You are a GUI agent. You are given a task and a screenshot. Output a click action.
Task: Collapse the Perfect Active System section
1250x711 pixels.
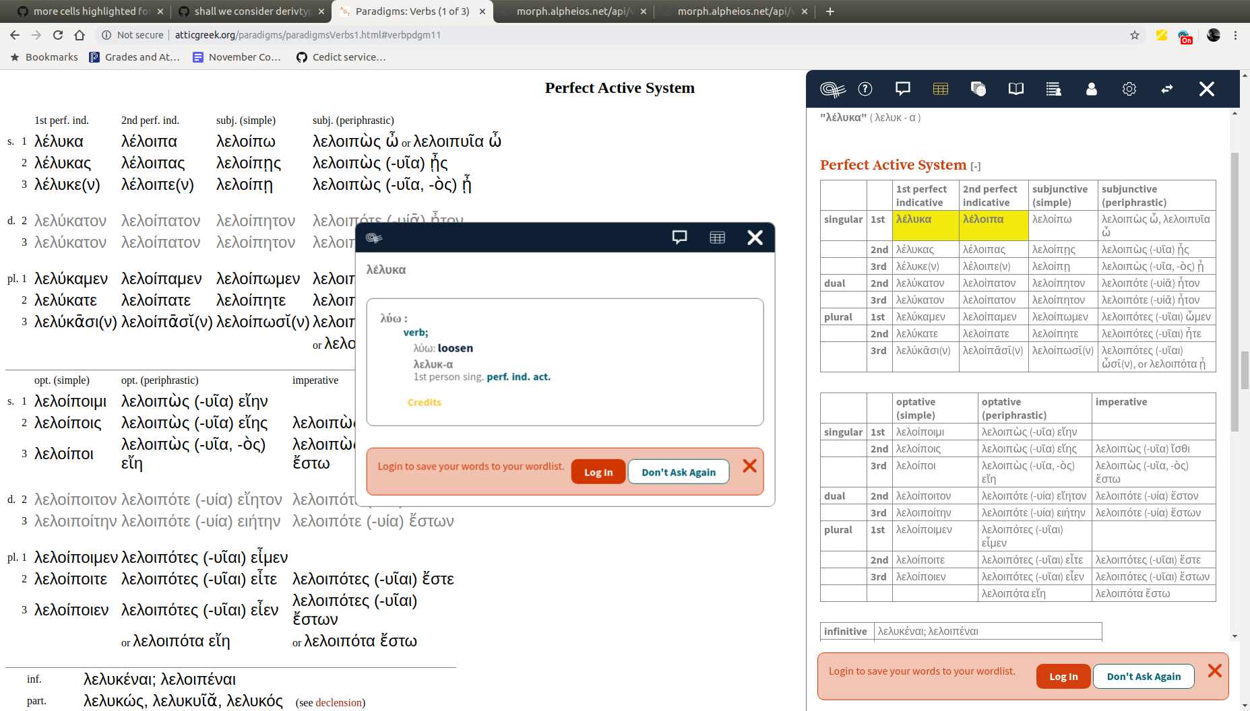975,166
